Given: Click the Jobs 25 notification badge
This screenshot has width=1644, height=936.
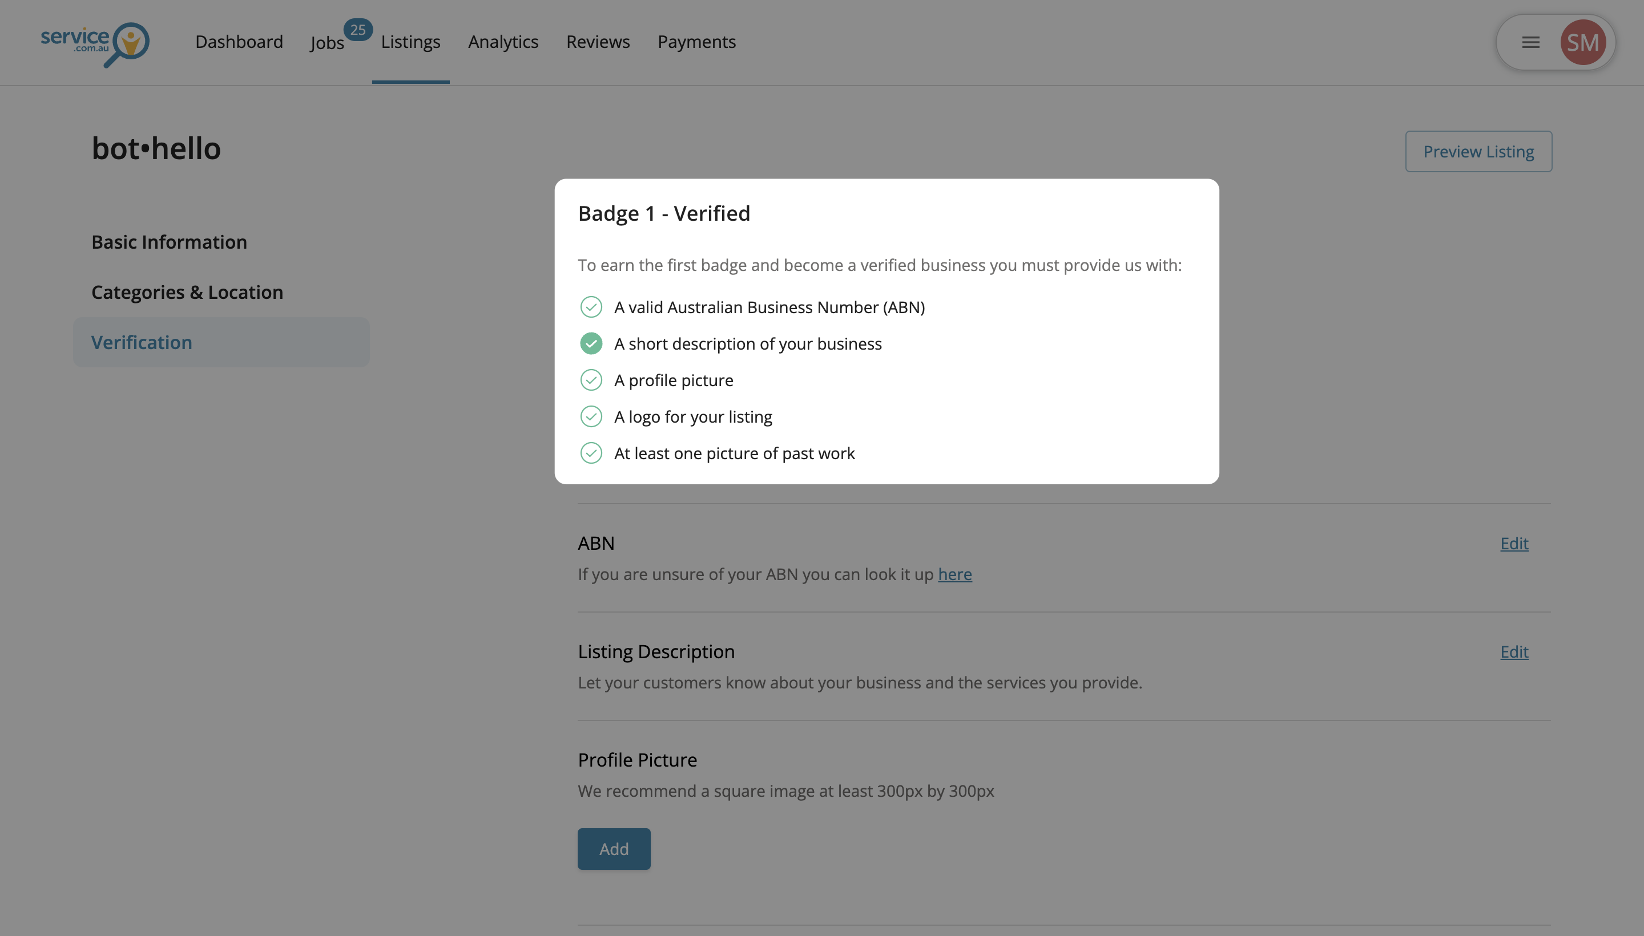Looking at the screenshot, I should pos(357,30).
